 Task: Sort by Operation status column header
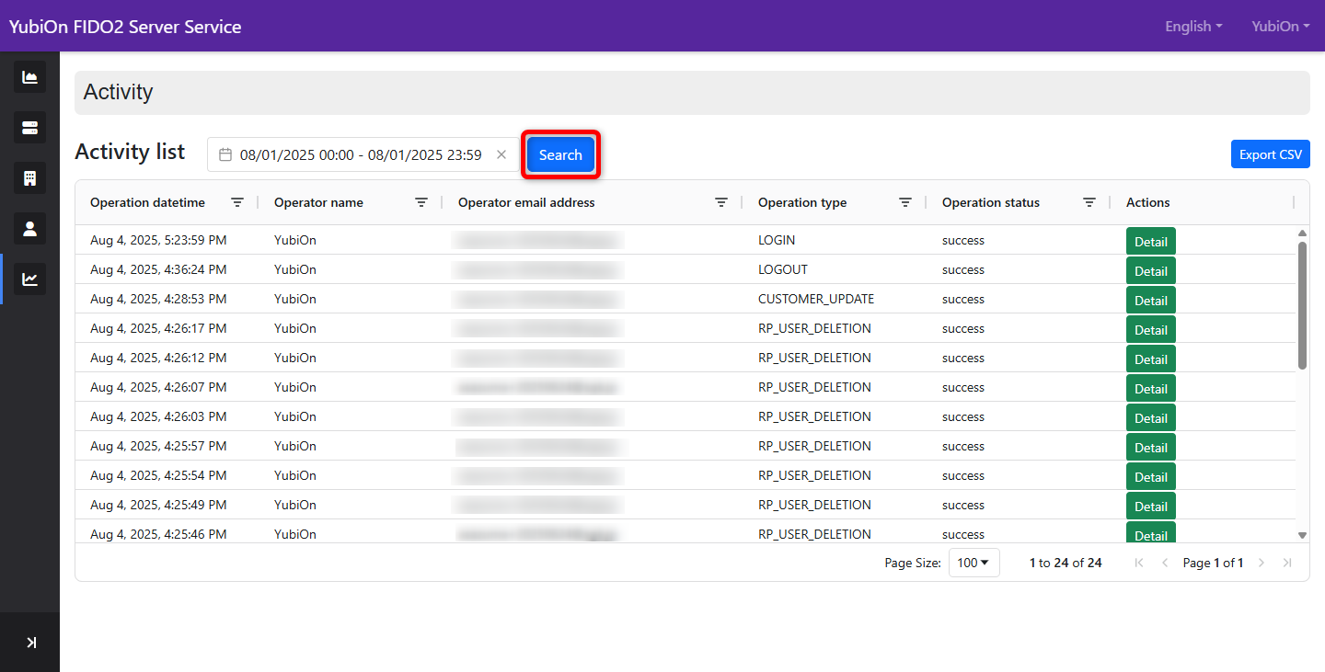point(991,202)
